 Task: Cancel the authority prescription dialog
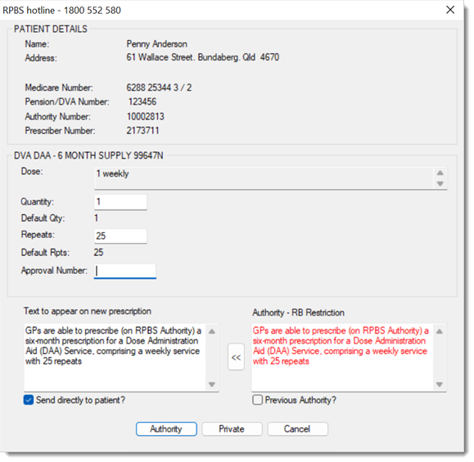pyautogui.click(x=297, y=429)
